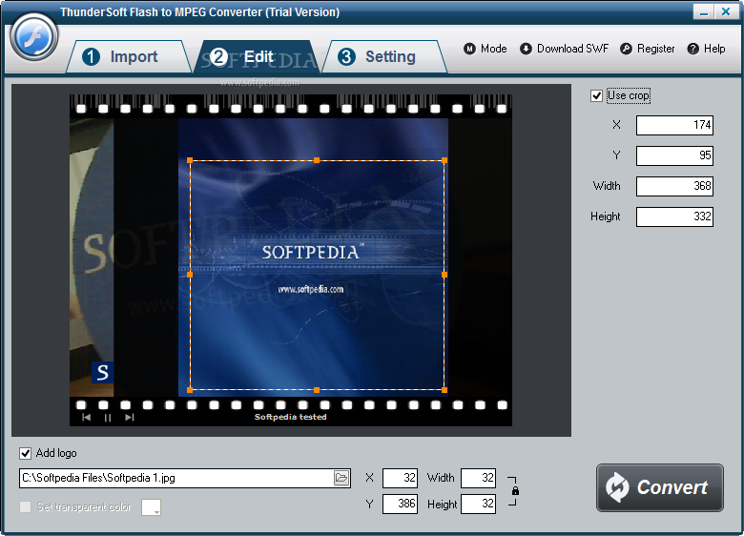Click the Convert button

click(x=659, y=487)
